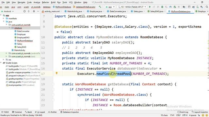Open the File menu

[3, 2]
